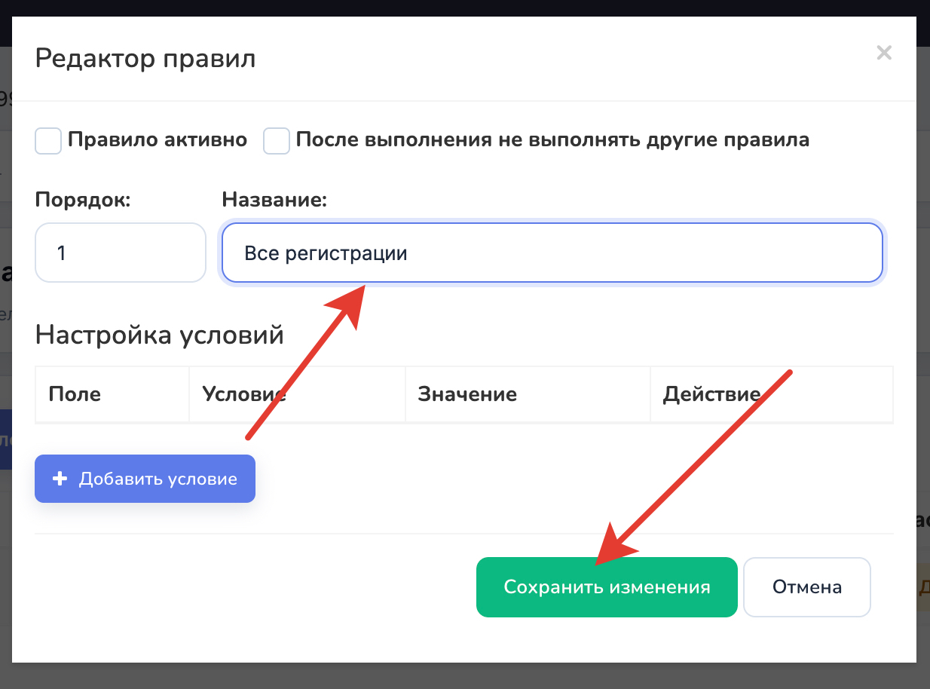
Task: Select the Значение column header
Action: [467, 394]
